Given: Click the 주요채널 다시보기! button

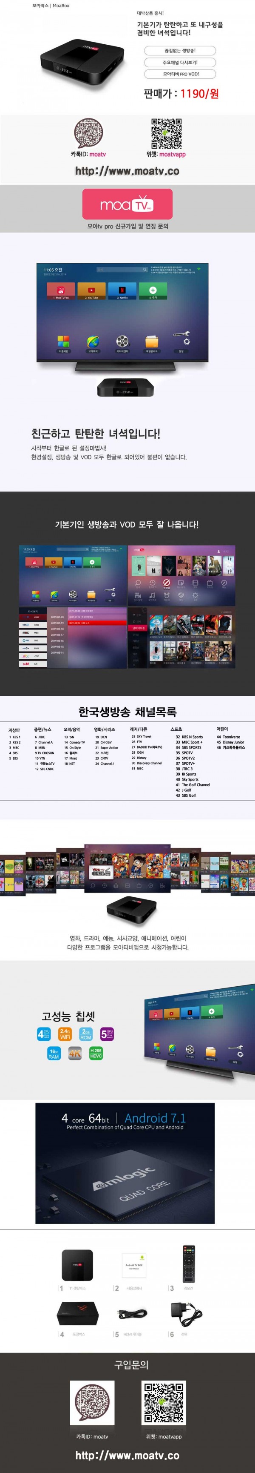Looking at the screenshot, I should [x=180, y=62].
